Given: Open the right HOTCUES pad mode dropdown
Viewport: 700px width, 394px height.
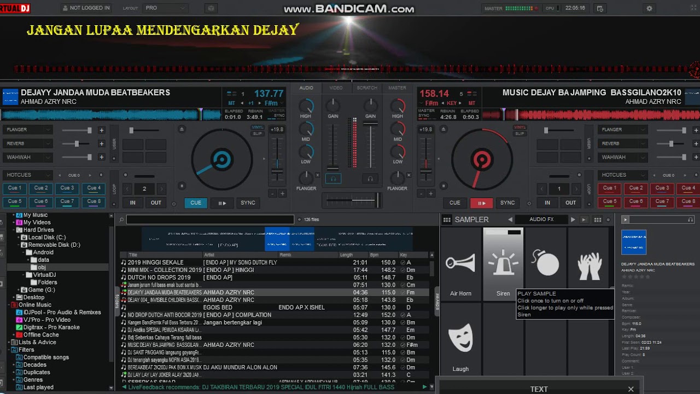Looking at the screenshot, I should click(622, 175).
